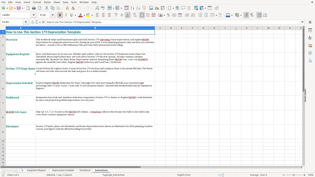Open the background color dropdown arrow

(x=92, y=15)
